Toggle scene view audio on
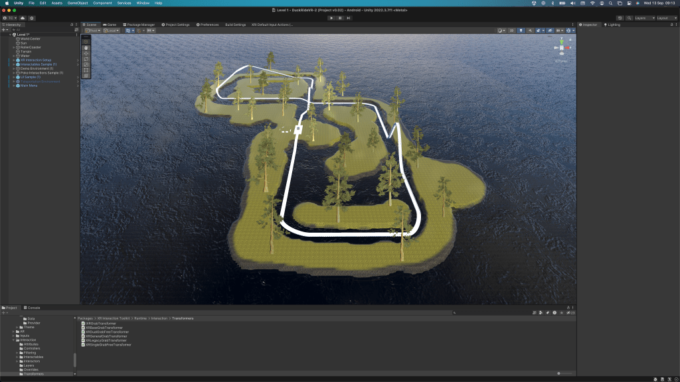 pyautogui.click(x=530, y=31)
